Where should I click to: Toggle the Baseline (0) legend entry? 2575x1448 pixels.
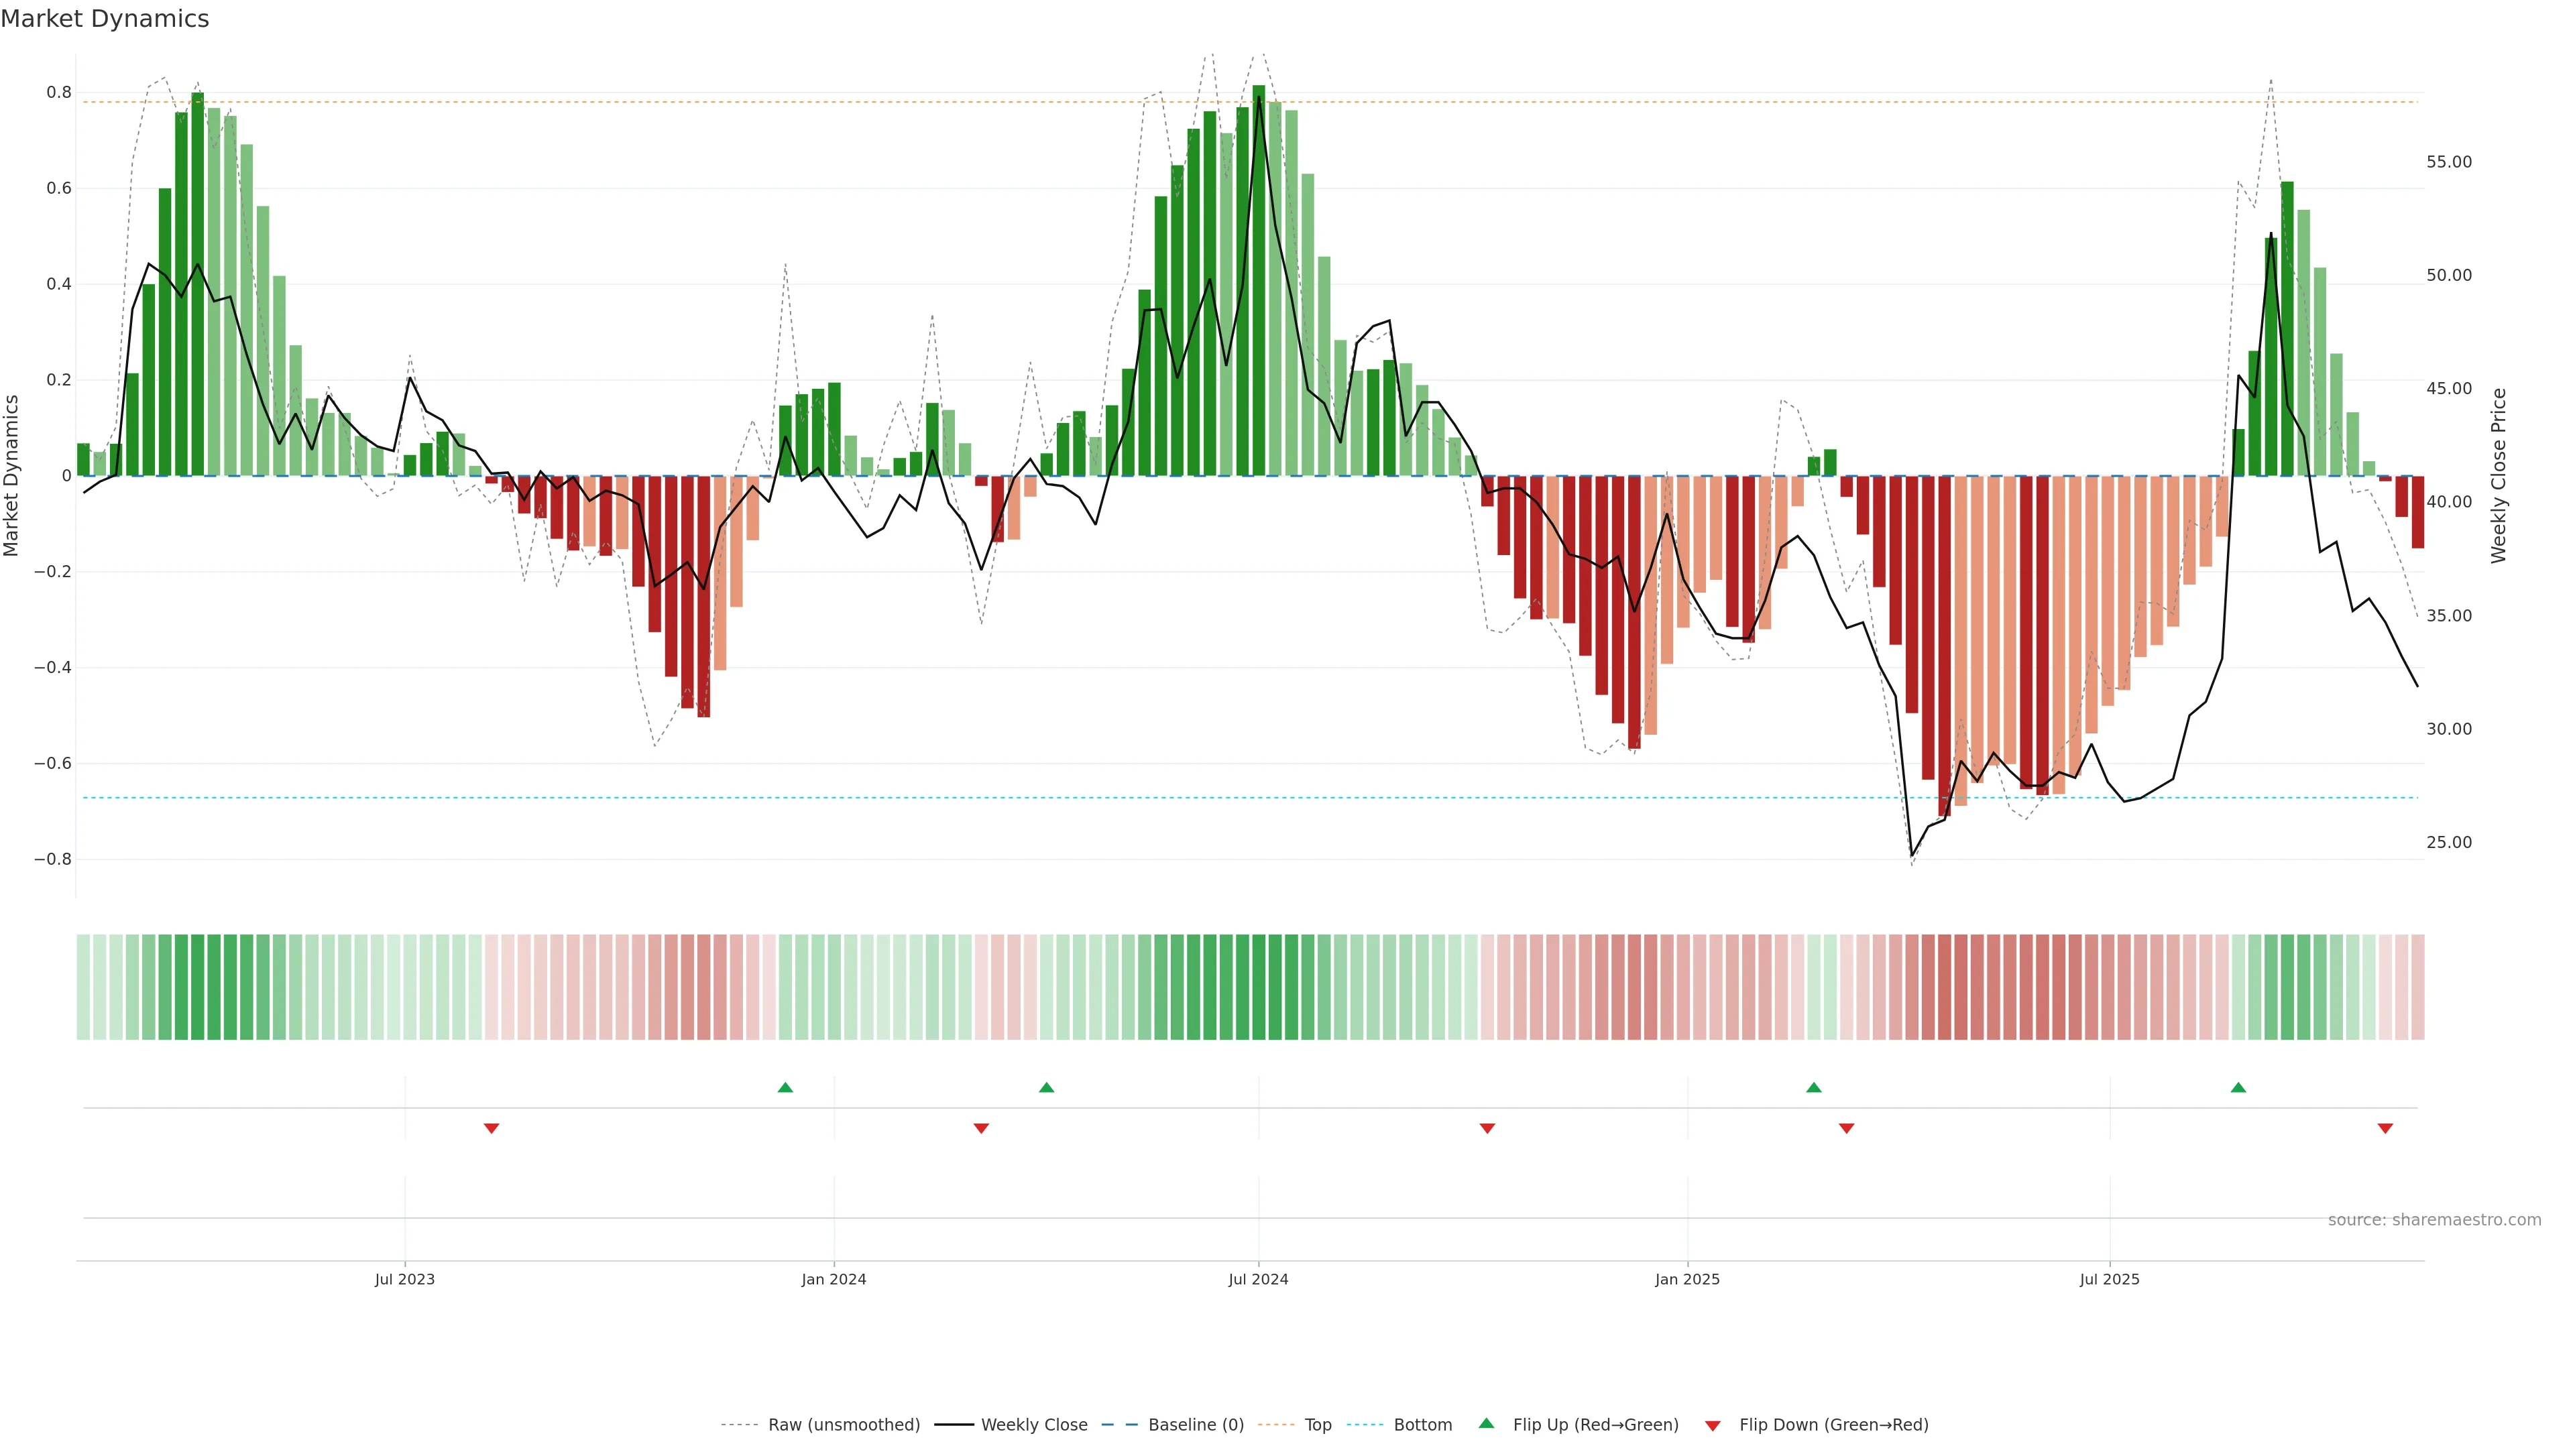coord(1196,1425)
